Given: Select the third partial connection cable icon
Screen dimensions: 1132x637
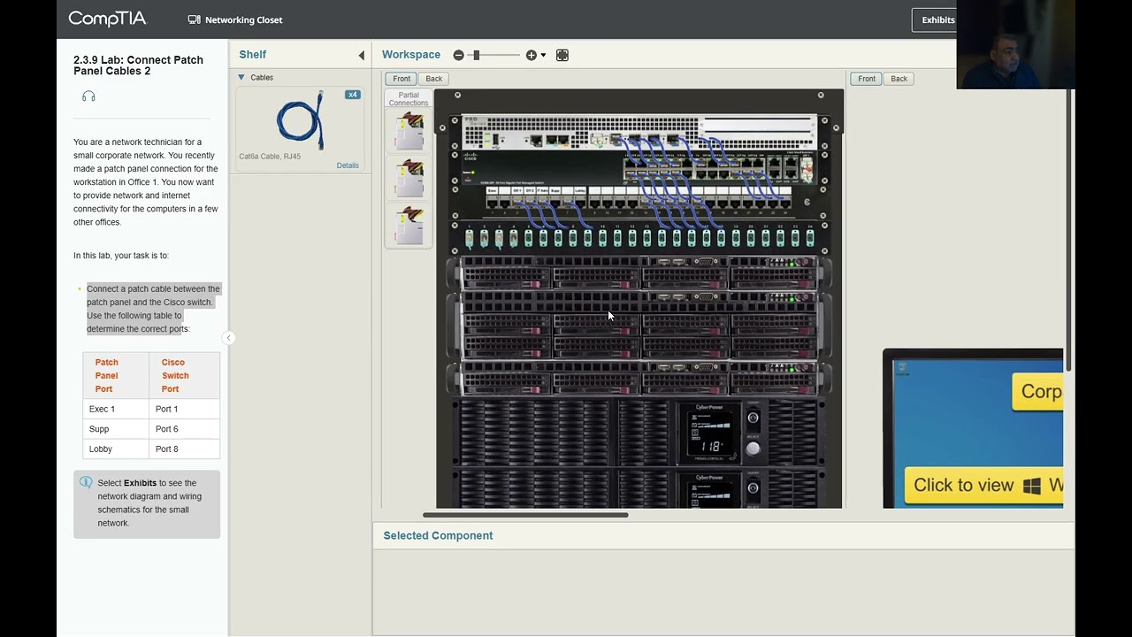Looking at the screenshot, I should [x=409, y=225].
